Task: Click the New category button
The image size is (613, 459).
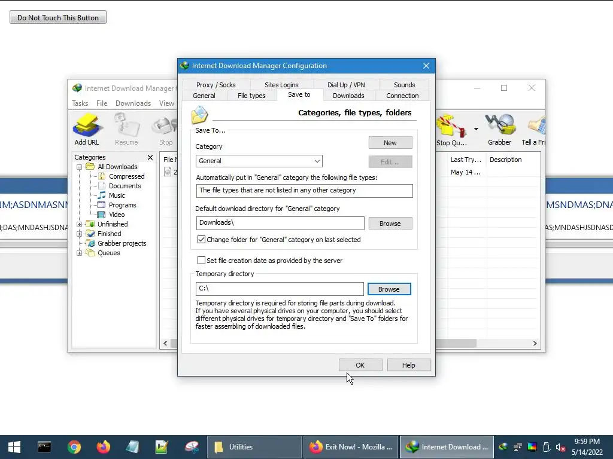Action: tap(390, 143)
